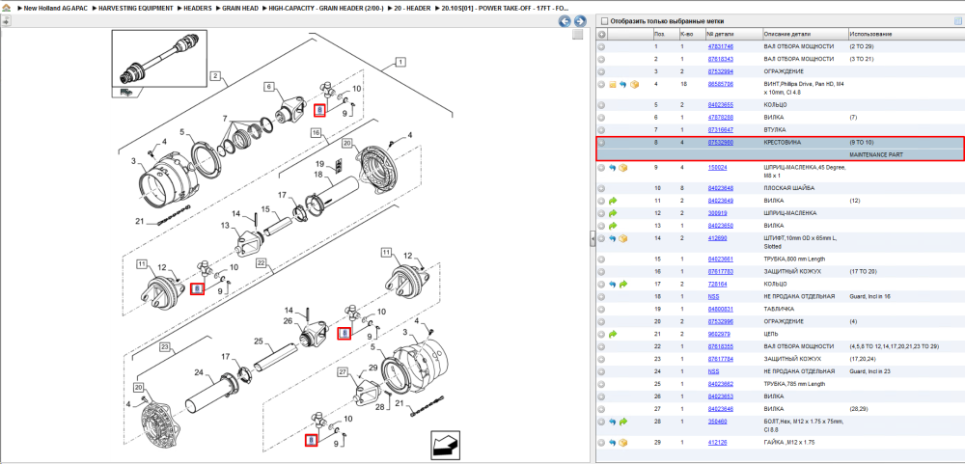Go to next illustration with right arrow

click(579, 21)
